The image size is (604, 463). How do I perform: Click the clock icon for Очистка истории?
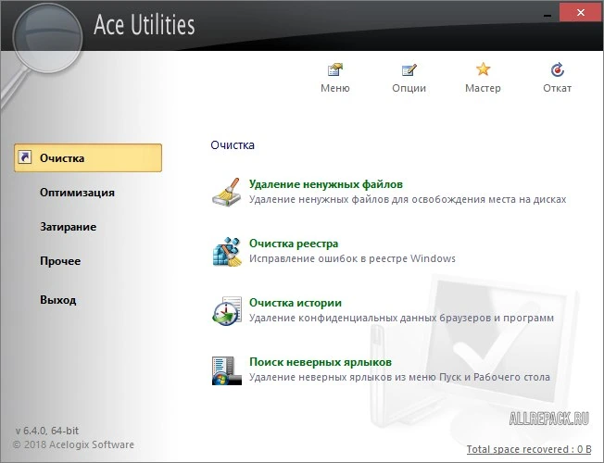click(227, 310)
